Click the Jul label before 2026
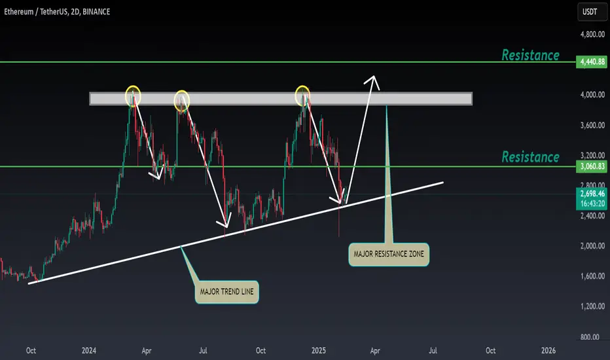Viewport: 610px width, 360px height. click(433, 350)
